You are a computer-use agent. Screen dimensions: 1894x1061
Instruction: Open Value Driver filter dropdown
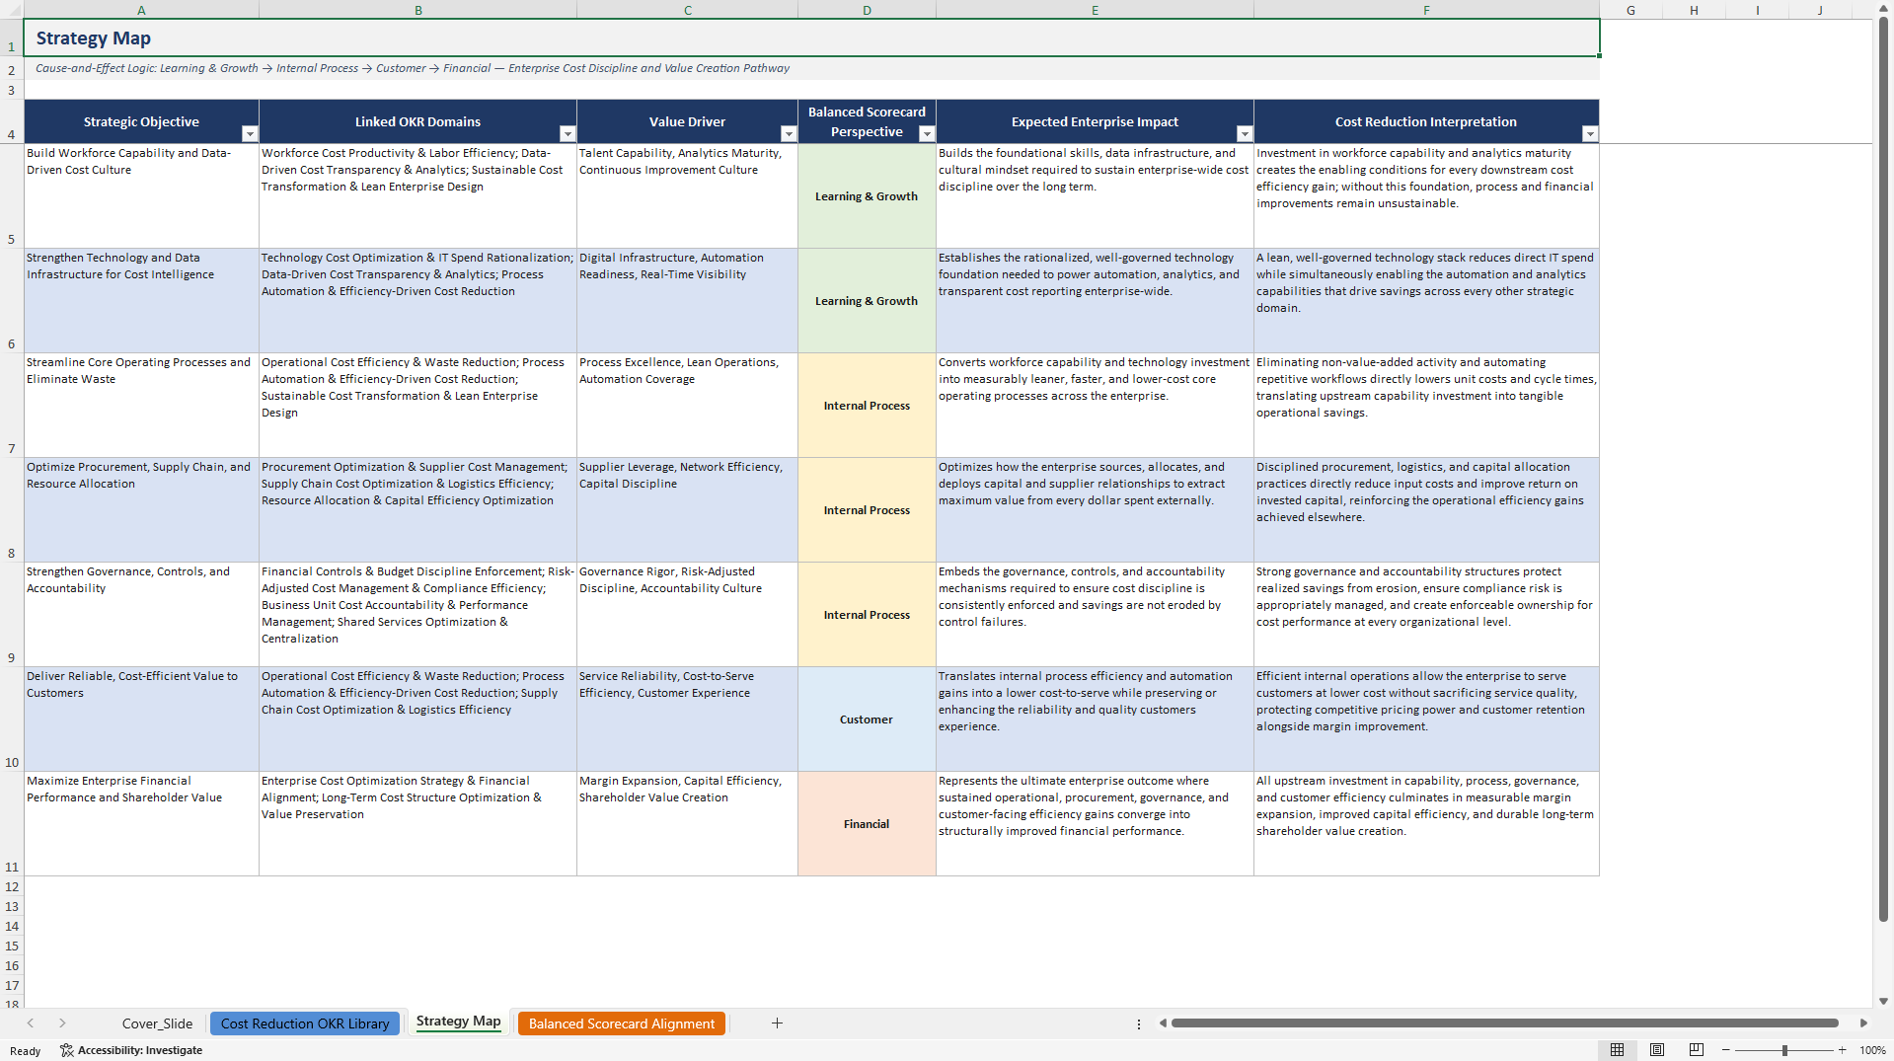pyautogui.click(x=789, y=134)
